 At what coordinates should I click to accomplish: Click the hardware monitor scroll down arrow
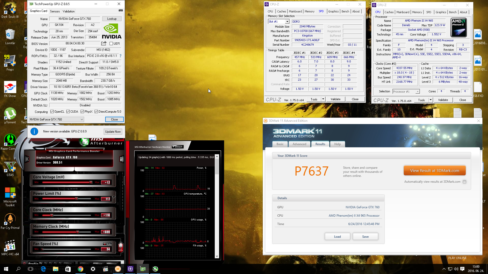[217, 256]
